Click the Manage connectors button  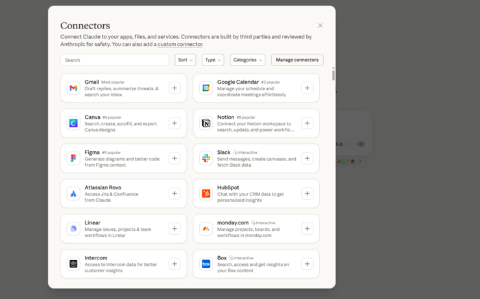tap(296, 60)
